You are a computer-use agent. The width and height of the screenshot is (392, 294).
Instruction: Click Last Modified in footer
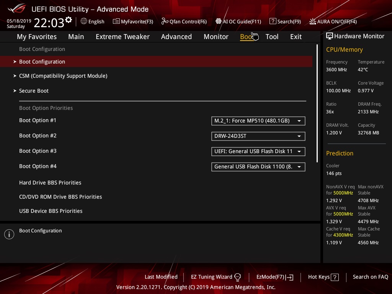[161, 277]
